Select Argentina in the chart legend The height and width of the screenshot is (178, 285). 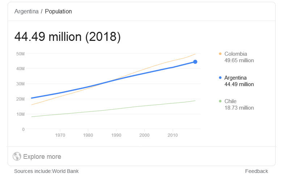coord(236,78)
